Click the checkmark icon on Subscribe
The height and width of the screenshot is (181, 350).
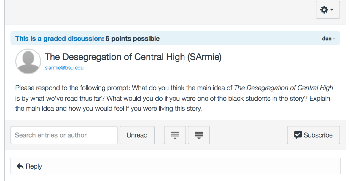pos(297,135)
